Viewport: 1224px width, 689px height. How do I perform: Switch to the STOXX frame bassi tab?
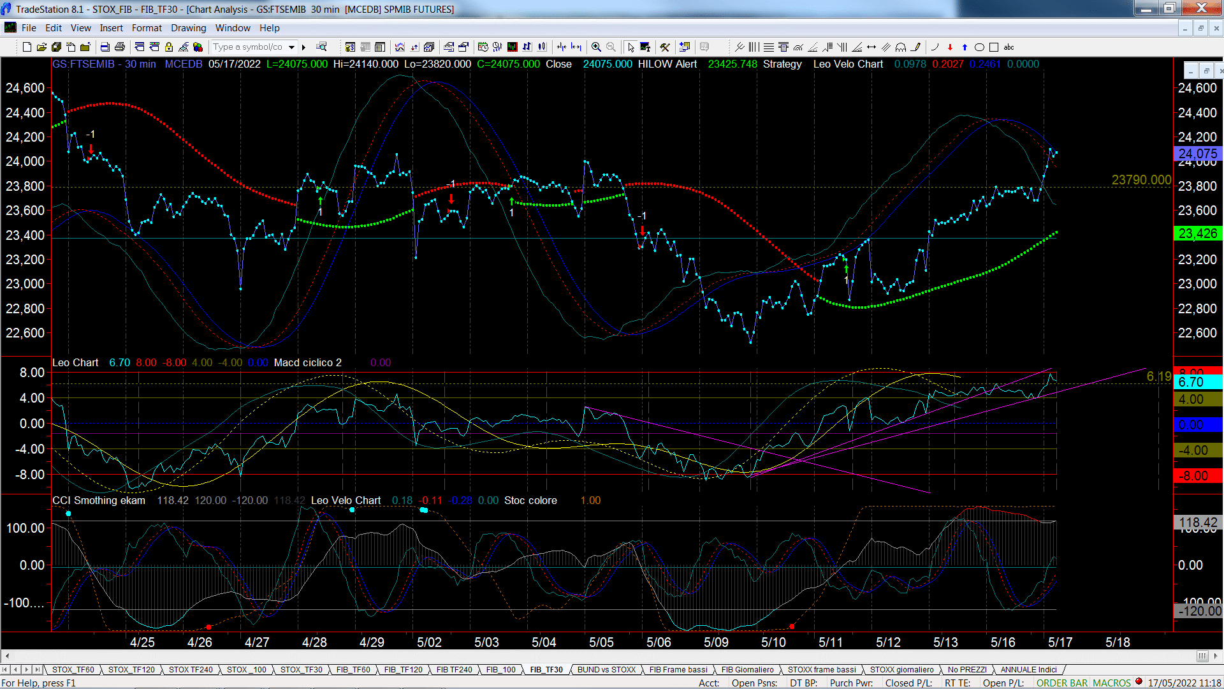822,670
